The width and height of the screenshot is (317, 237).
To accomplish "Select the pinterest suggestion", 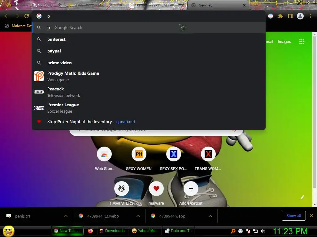I will [x=149, y=39].
